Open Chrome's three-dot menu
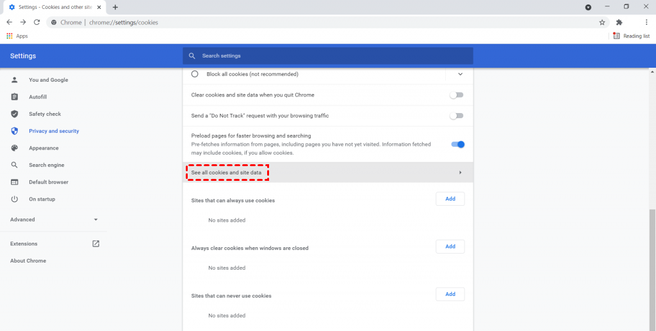Image resolution: width=656 pixels, height=331 pixels. (646, 22)
